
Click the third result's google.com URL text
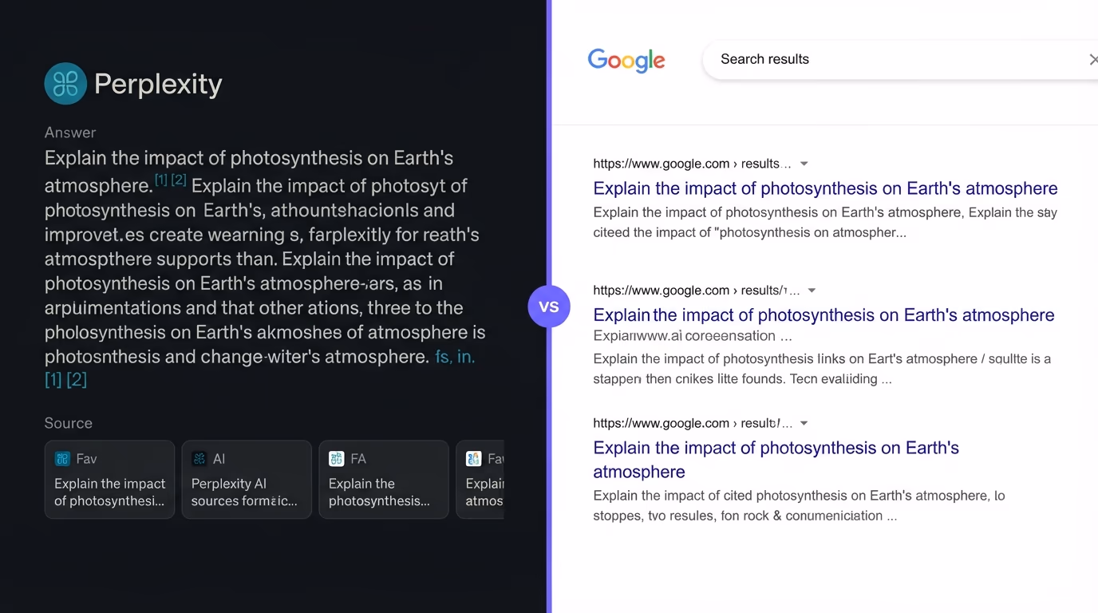[x=692, y=423]
